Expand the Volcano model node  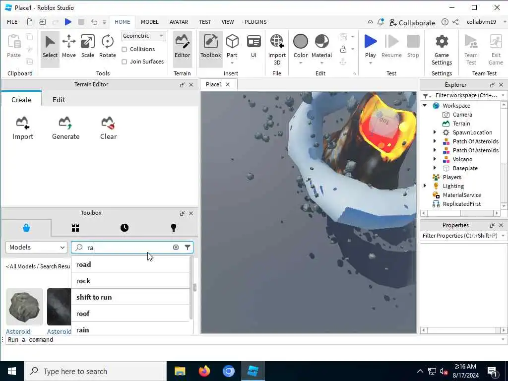(435, 159)
